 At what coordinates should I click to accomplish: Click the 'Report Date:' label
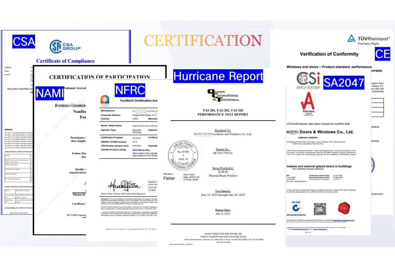point(223,210)
